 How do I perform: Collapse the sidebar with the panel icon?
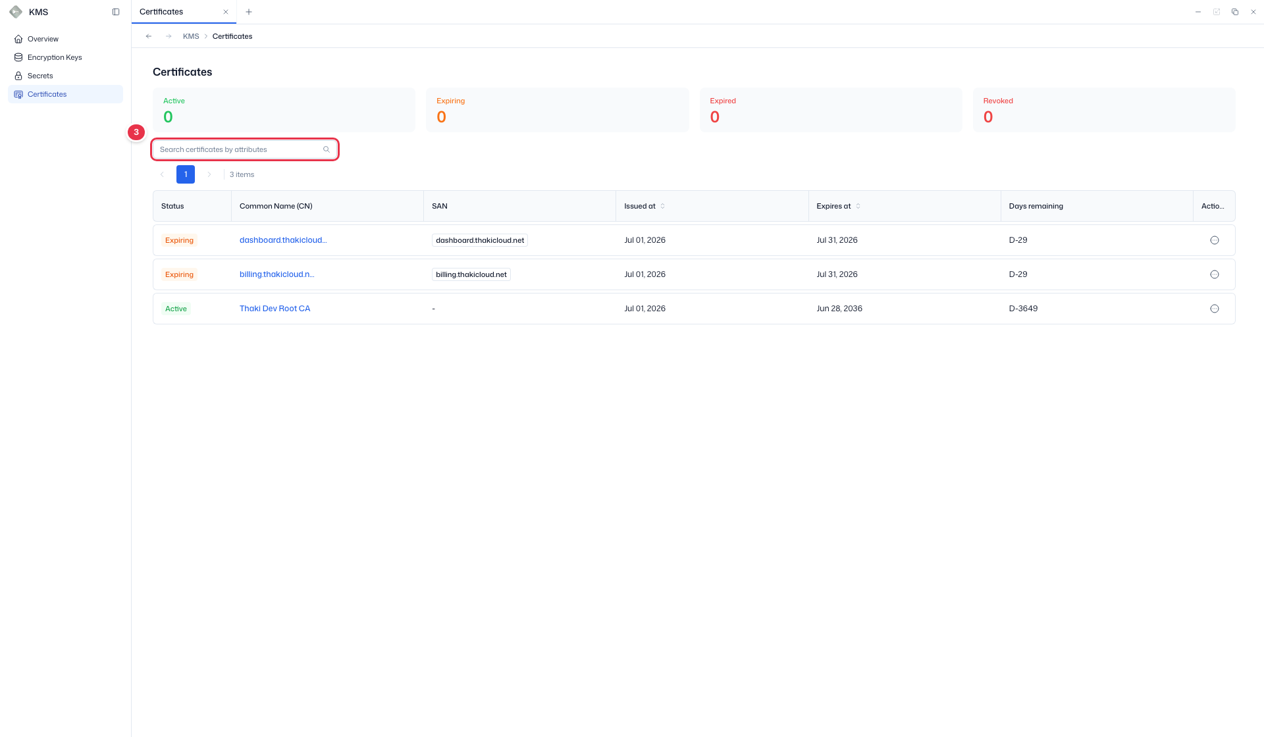click(116, 12)
